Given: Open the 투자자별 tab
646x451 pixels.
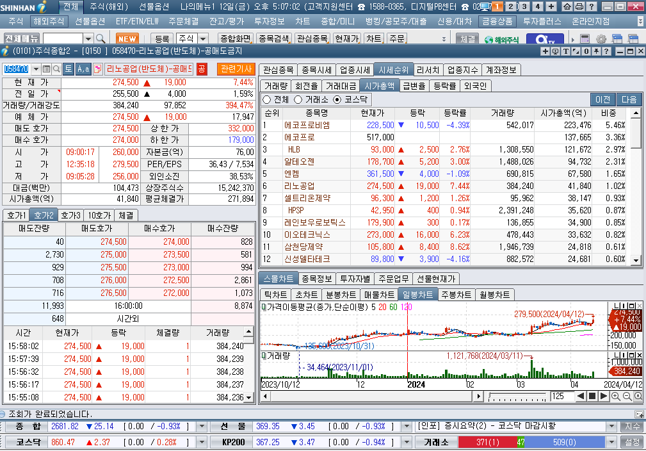Looking at the screenshot, I should (x=355, y=279).
